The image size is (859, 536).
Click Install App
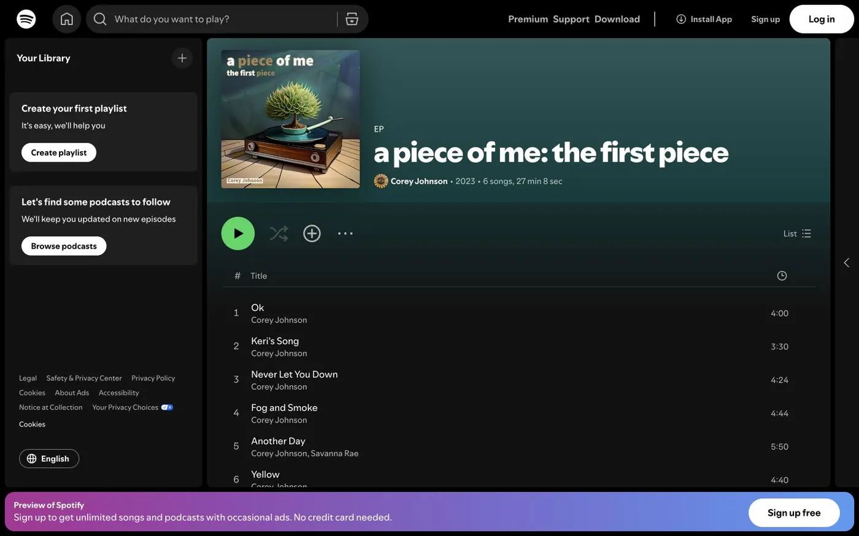click(704, 19)
